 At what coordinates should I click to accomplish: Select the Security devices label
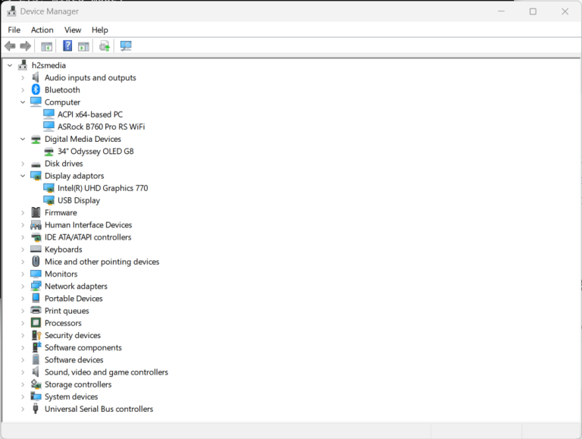click(73, 335)
